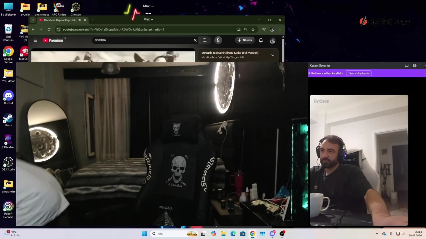Click Devre dışı bırak in Discord banner
This screenshot has height=239, width=426.
point(359,73)
